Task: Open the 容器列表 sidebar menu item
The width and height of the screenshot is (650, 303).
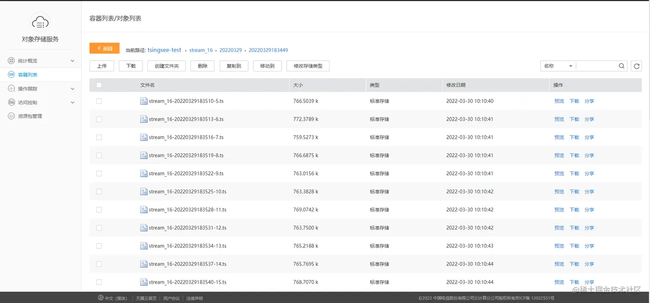Action: (x=40, y=74)
